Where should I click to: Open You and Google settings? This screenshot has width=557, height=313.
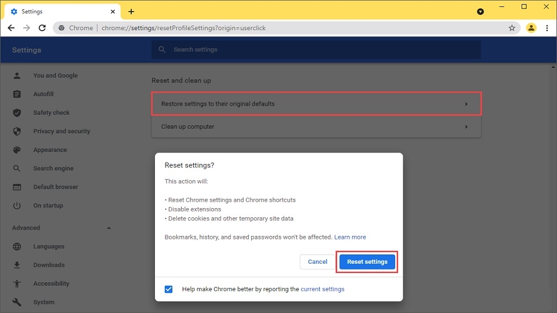tap(56, 75)
